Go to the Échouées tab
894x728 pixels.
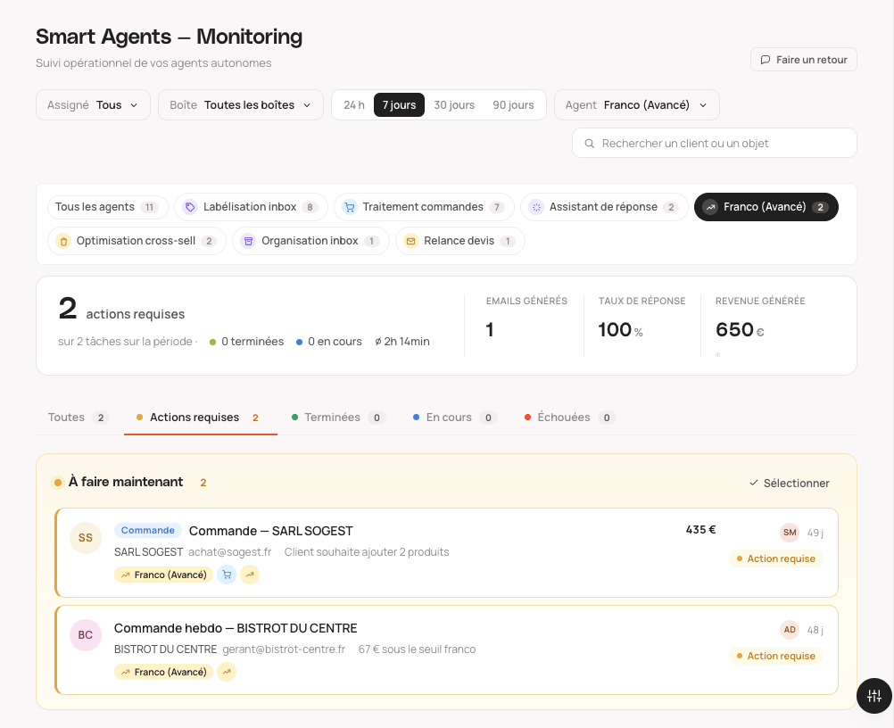tap(570, 418)
